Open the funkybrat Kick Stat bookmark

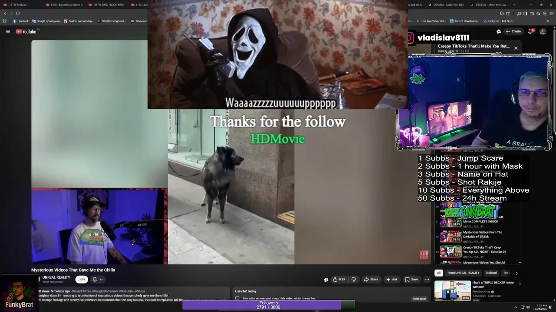point(498,21)
